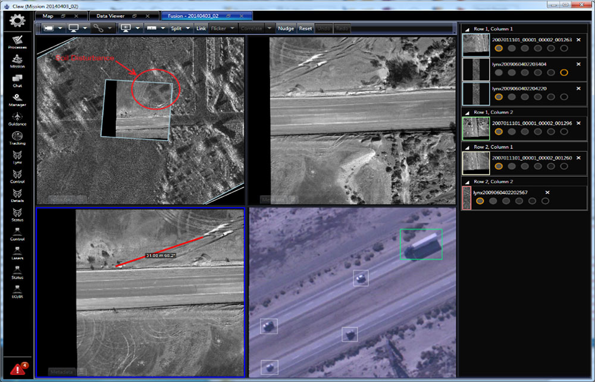Open the Tracking sidebar icon
The height and width of the screenshot is (382, 595).
[x=17, y=136]
